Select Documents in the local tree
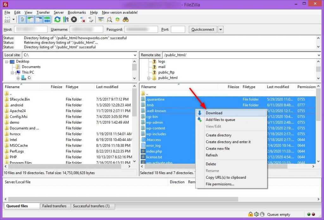The height and width of the screenshot is (220, 324). tap(31, 67)
